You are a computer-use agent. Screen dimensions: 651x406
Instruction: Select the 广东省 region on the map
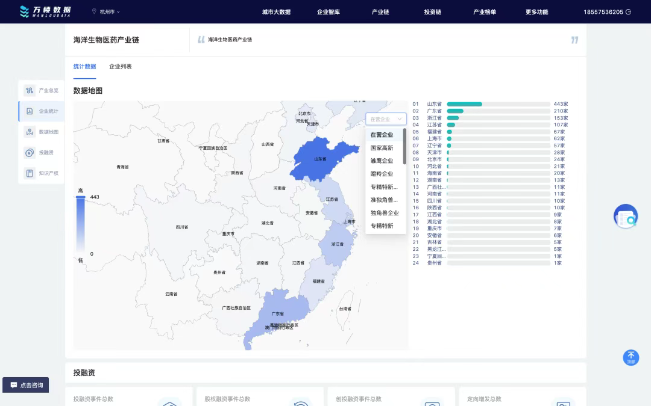pyautogui.click(x=278, y=313)
